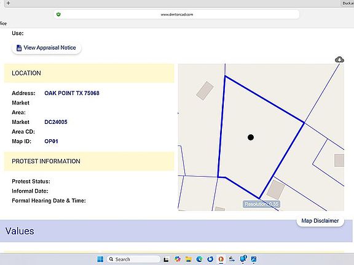
Task: Click the building footprint northwest of the parcel
Action: tap(205, 91)
